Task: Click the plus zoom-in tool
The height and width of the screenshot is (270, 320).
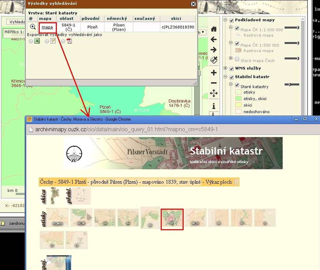Action: coord(214,73)
